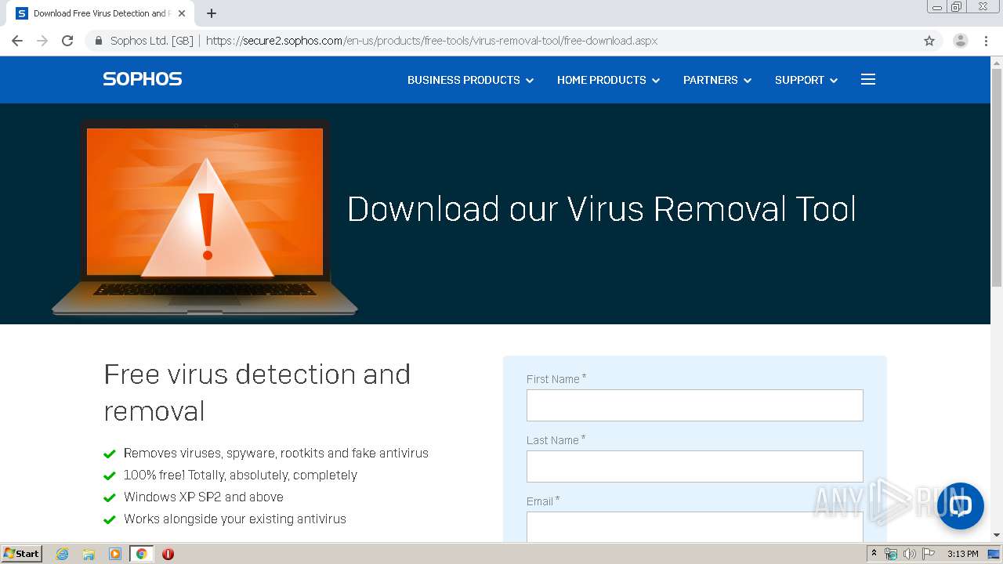Click the browser forward arrow

click(x=42, y=41)
